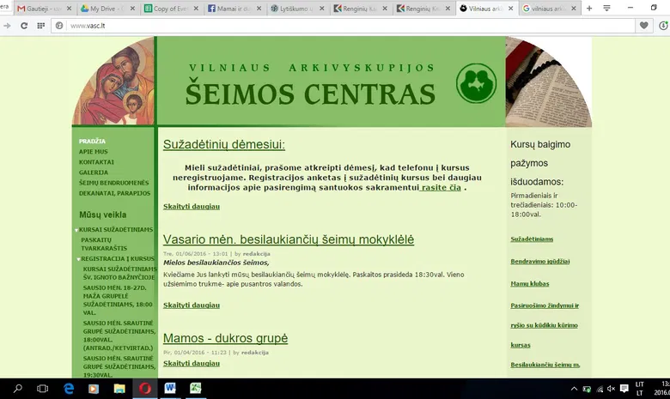Screen dimensions: 670x399
Task: Open Microsoft Word from the taskbar
Action: (x=170, y=389)
